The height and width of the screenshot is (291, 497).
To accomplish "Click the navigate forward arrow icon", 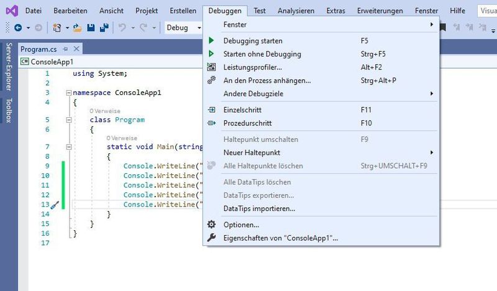I will click(x=39, y=28).
